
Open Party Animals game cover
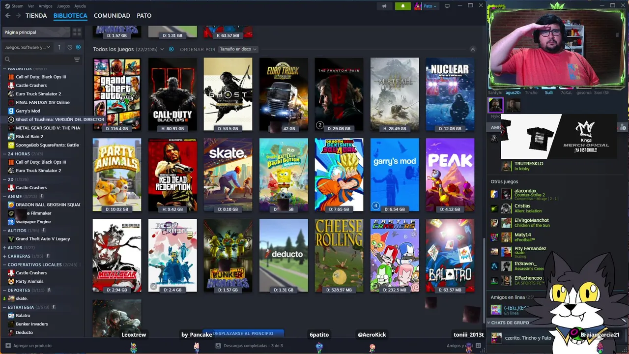click(117, 175)
